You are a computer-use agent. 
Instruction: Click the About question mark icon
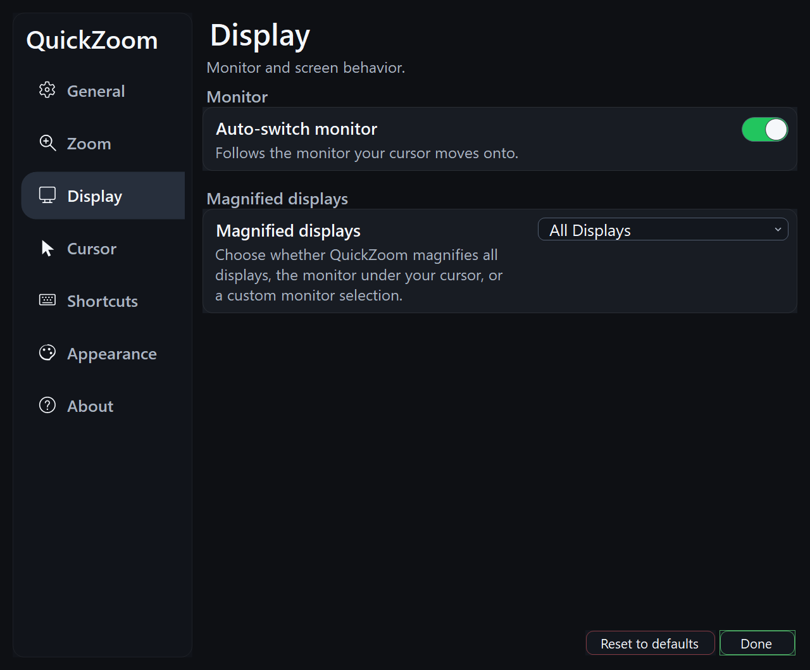47,406
